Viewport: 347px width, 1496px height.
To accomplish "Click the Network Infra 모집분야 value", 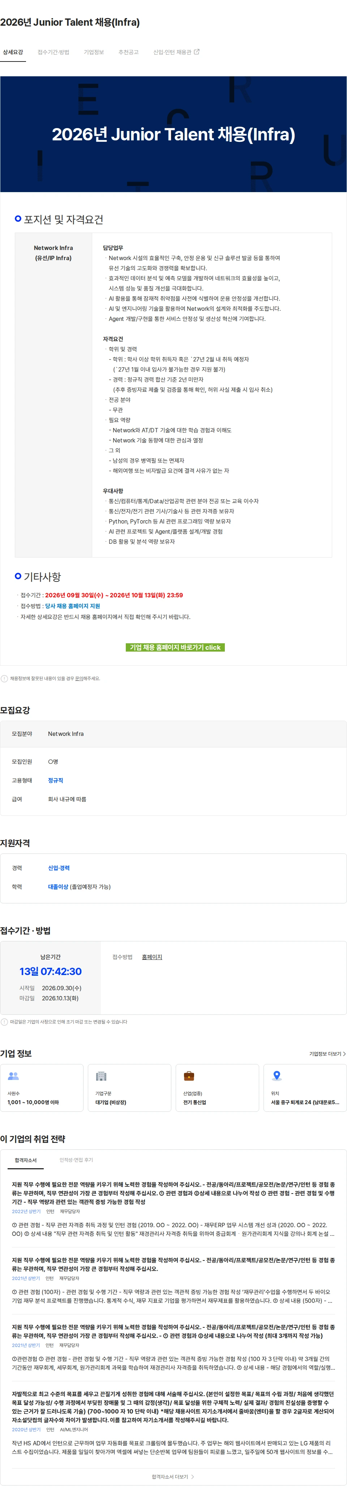I will [65, 733].
